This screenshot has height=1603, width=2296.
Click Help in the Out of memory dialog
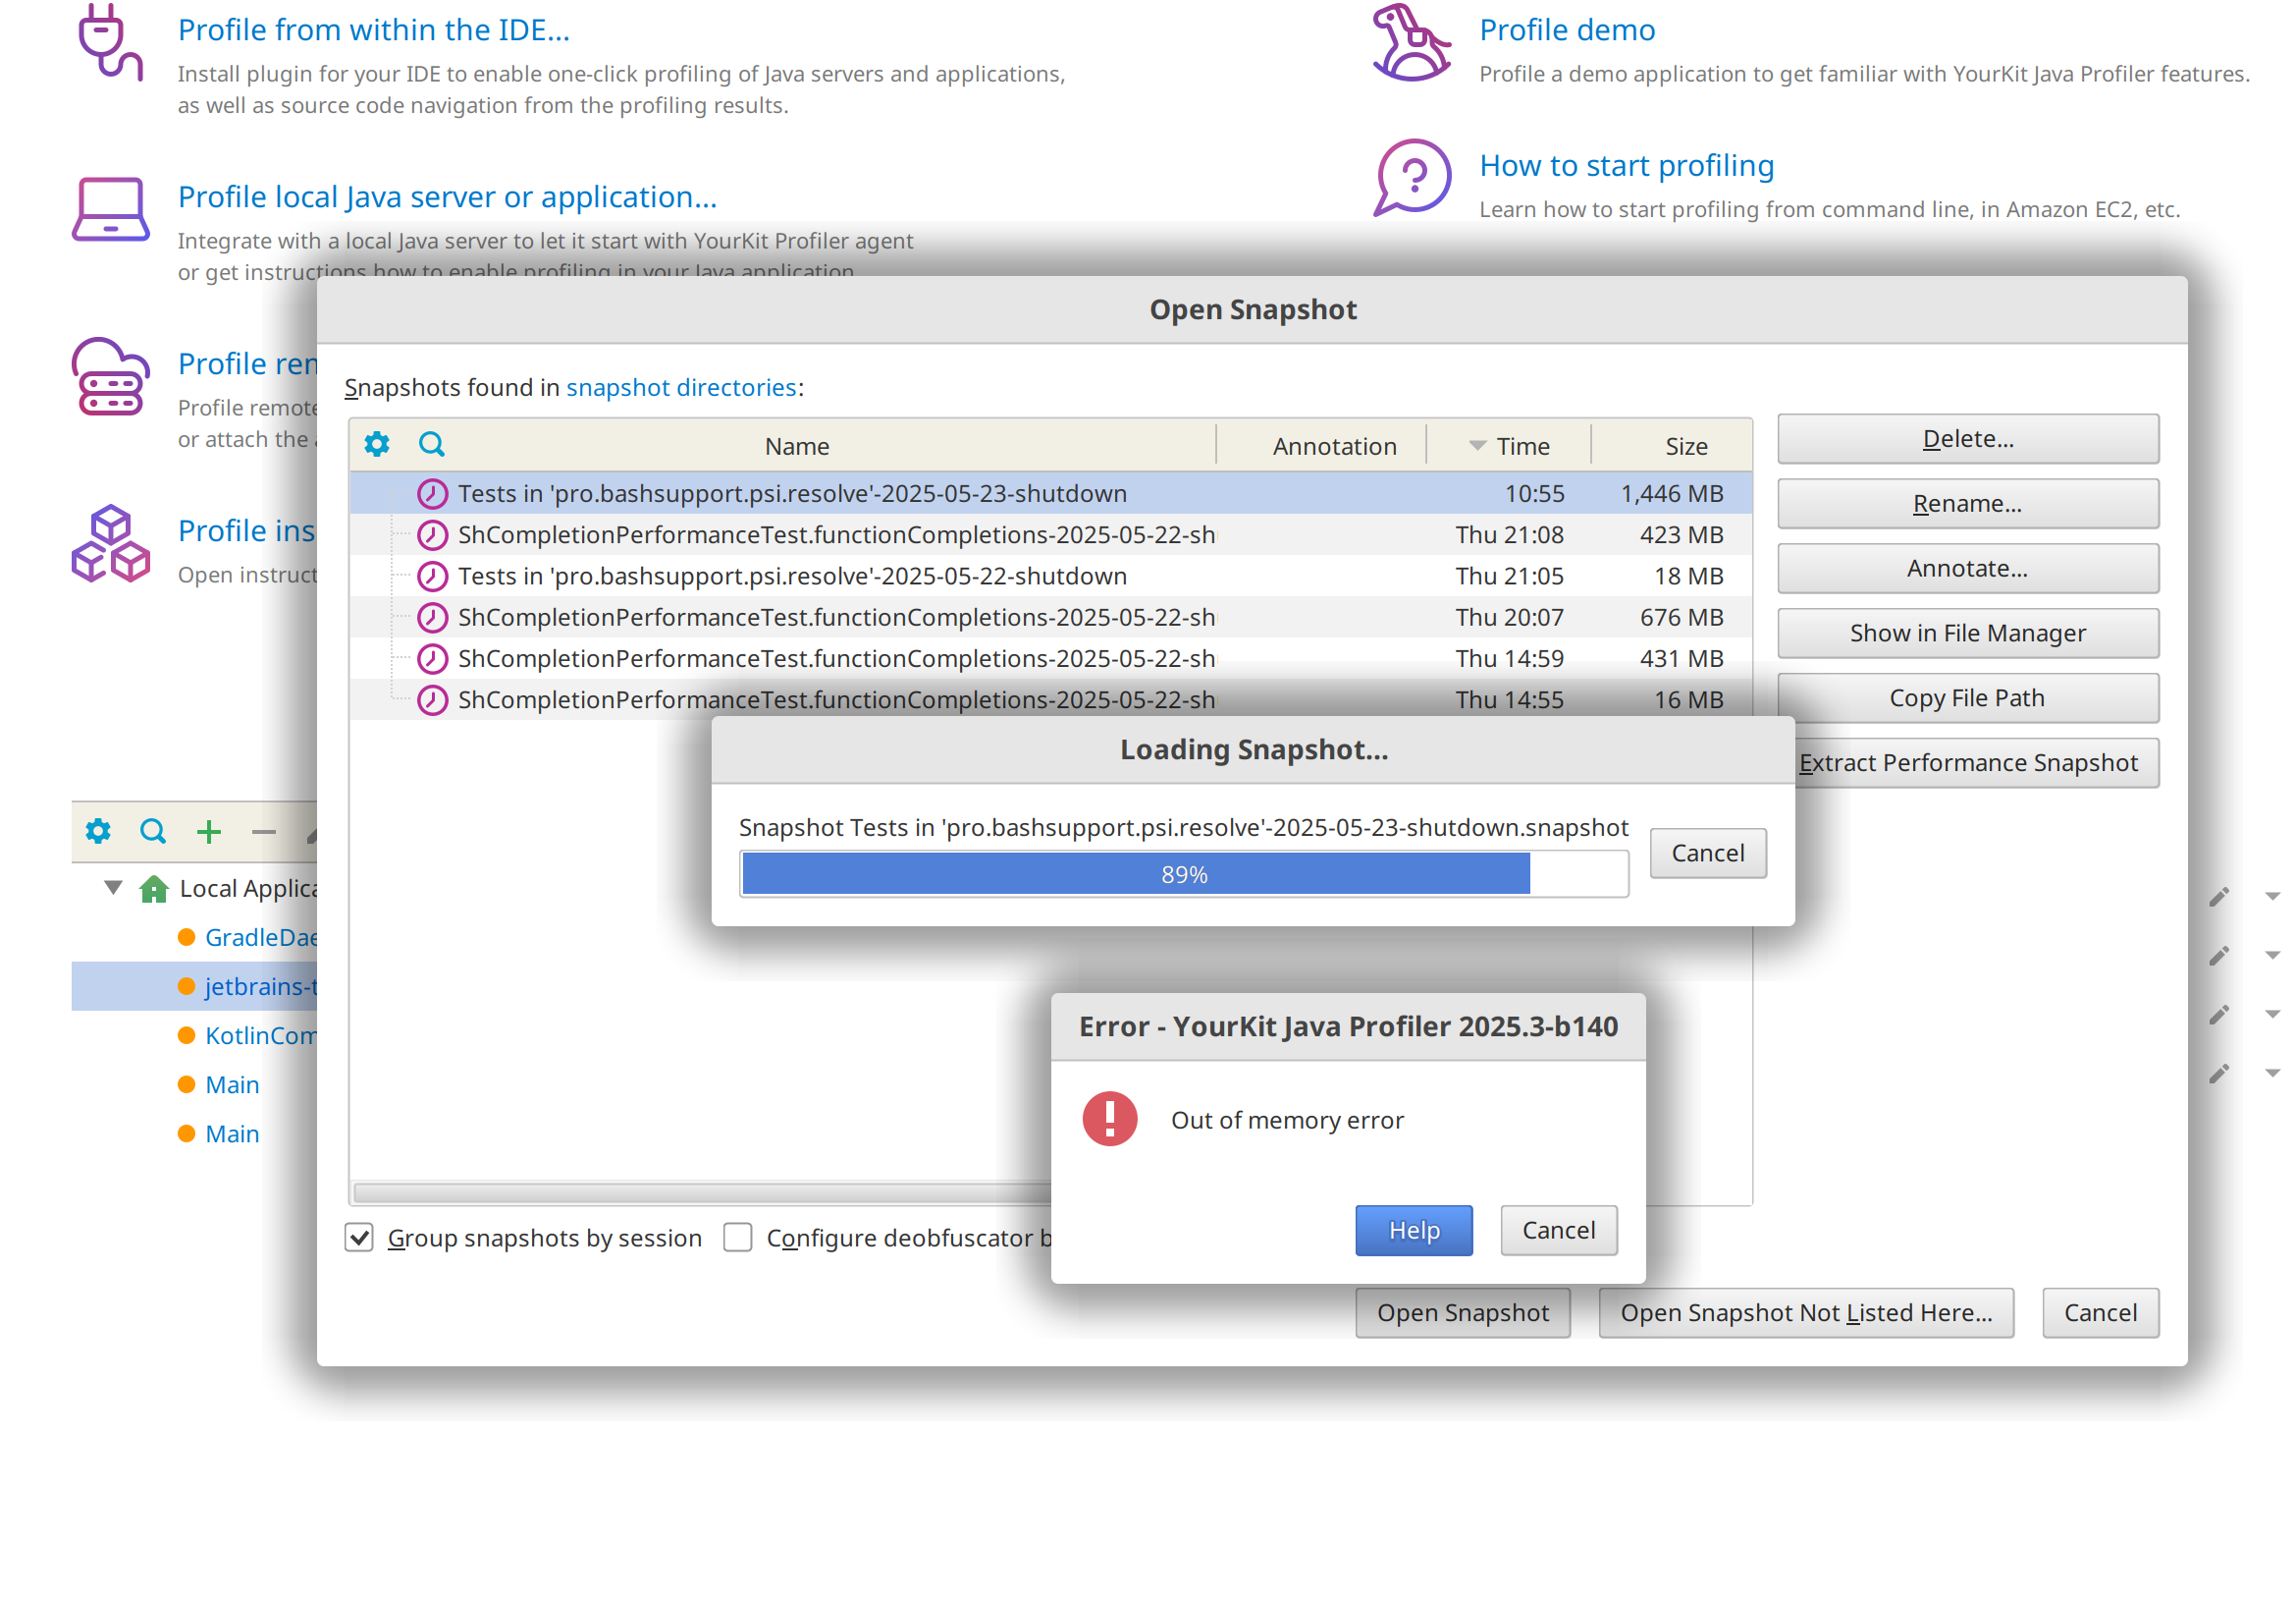point(1414,1230)
